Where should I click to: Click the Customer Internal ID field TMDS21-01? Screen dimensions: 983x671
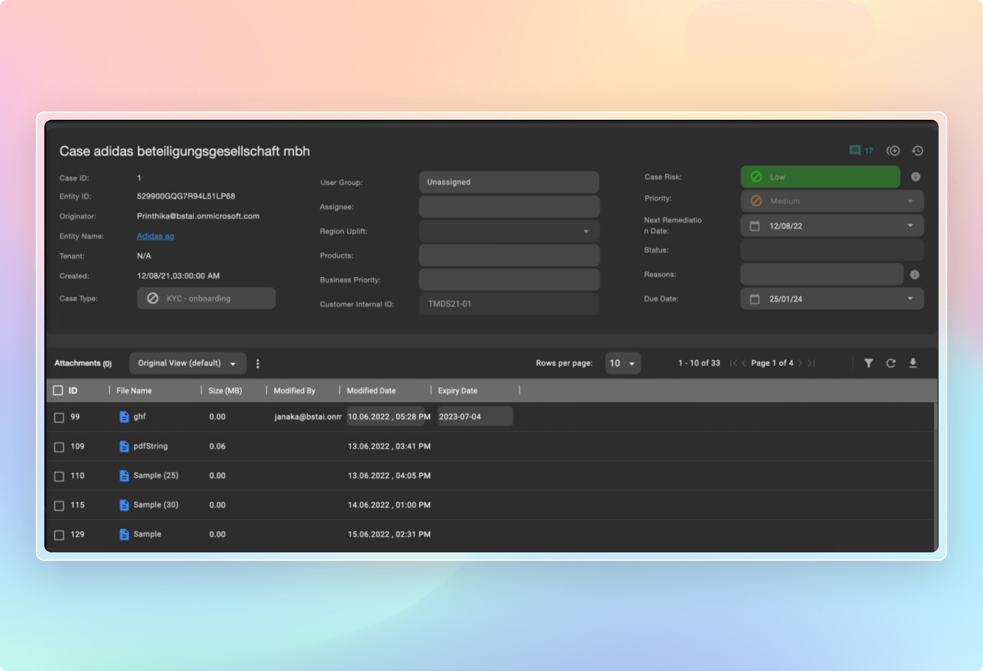coord(509,304)
